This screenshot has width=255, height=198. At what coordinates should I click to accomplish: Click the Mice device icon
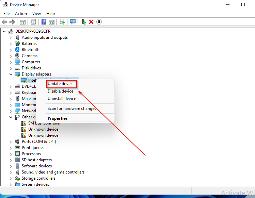pos(17,99)
